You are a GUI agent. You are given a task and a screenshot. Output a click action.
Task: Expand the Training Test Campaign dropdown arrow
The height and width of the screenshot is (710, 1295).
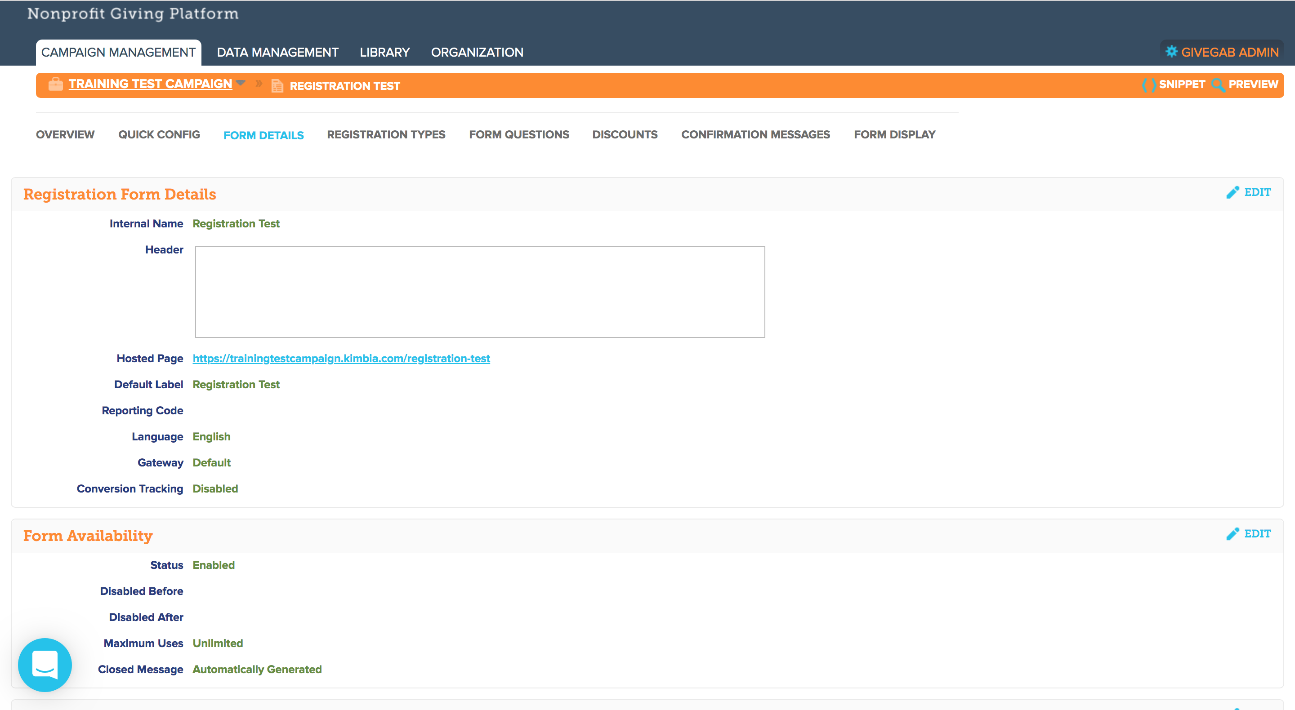(x=240, y=83)
